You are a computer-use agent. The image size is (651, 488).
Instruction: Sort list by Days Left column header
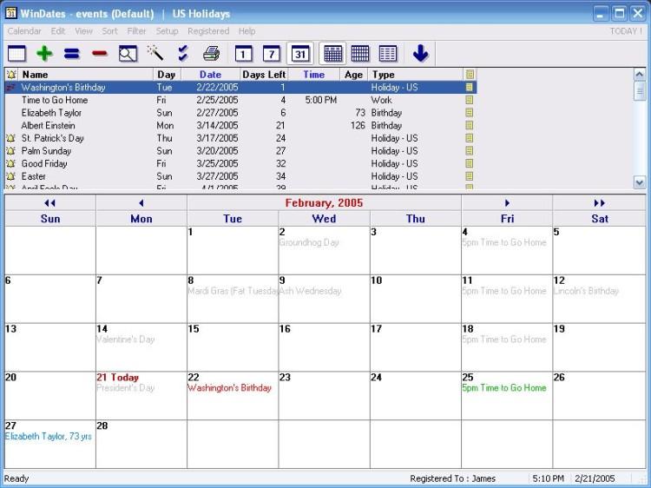coord(264,75)
